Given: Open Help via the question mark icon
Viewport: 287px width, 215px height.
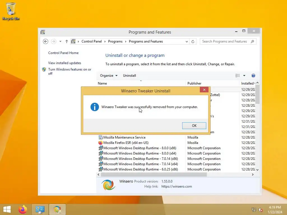Looking at the screenshot, I should (253, 76).
